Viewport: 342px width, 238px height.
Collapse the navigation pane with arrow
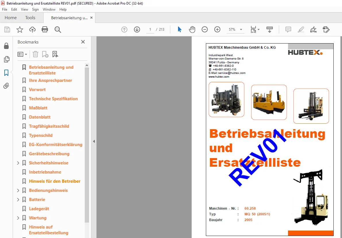pos(94,141)
